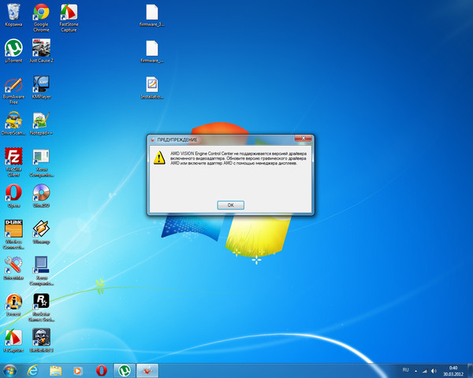Click the clock showing 0:40
473x378 pixels.
tap(453, 371)
